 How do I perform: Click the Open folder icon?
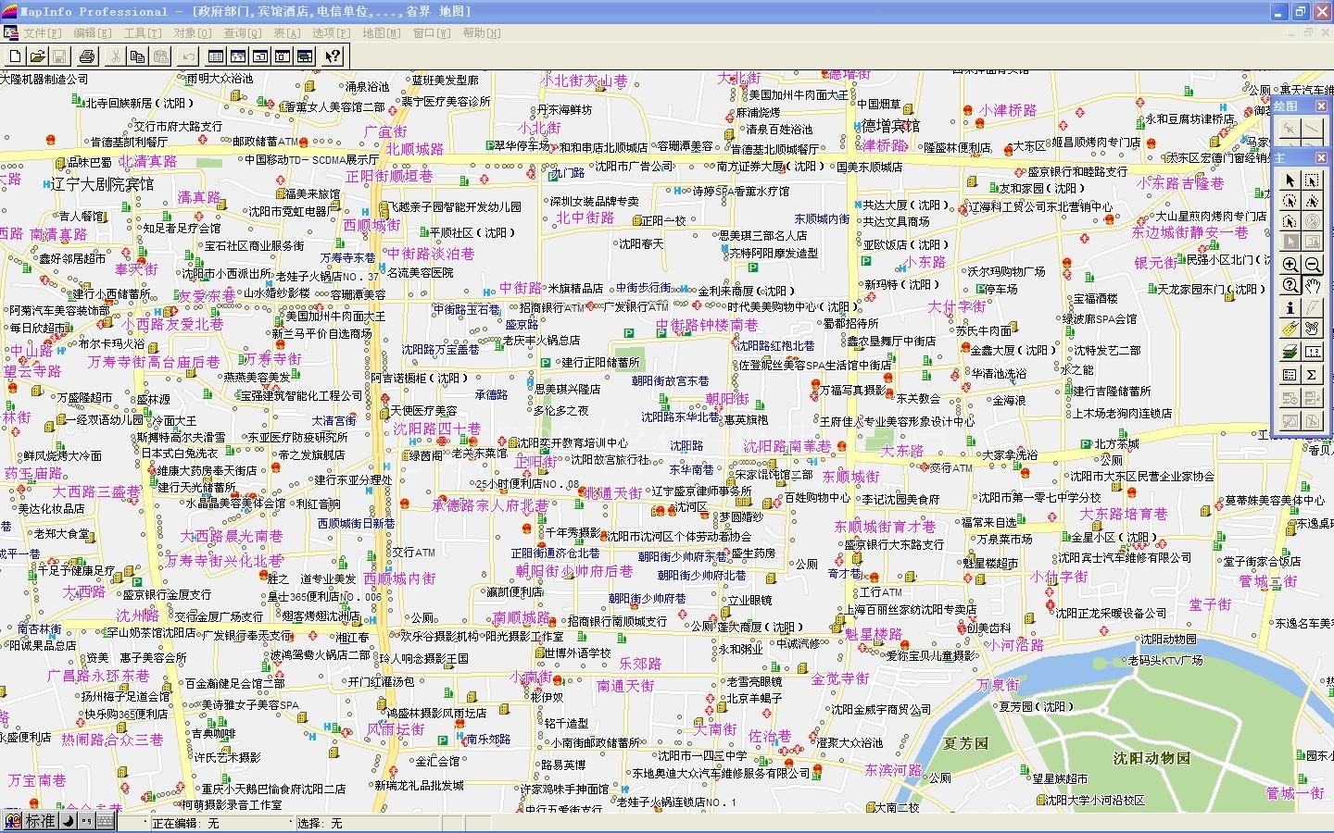37,56
